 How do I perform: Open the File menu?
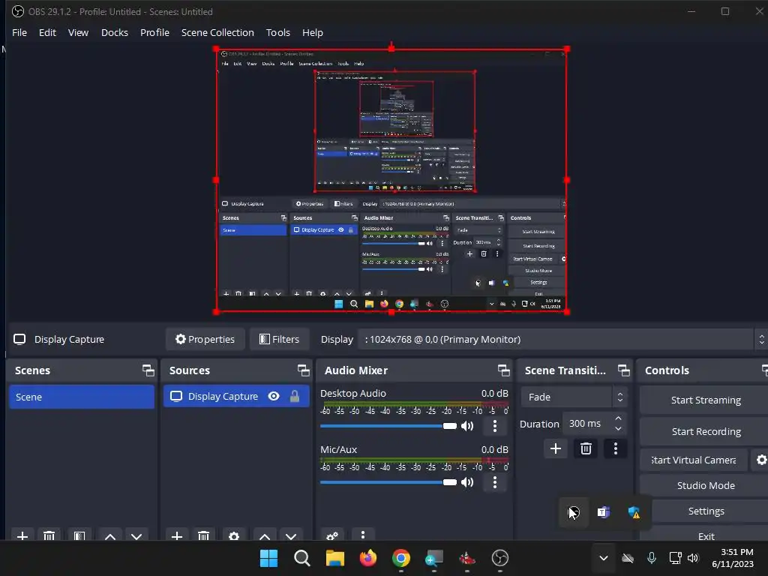[19, 32]
